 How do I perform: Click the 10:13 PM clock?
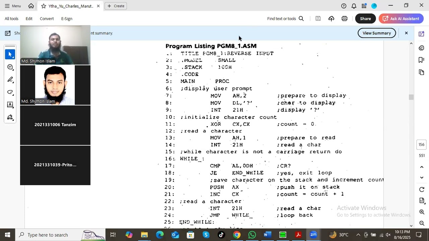(402, 235)
